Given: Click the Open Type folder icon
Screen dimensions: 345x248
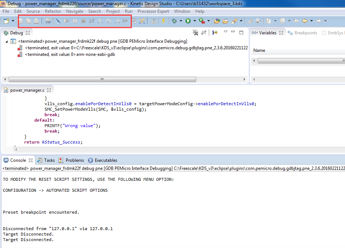Looking at the screenshot, I should click(x=217, y=21).
